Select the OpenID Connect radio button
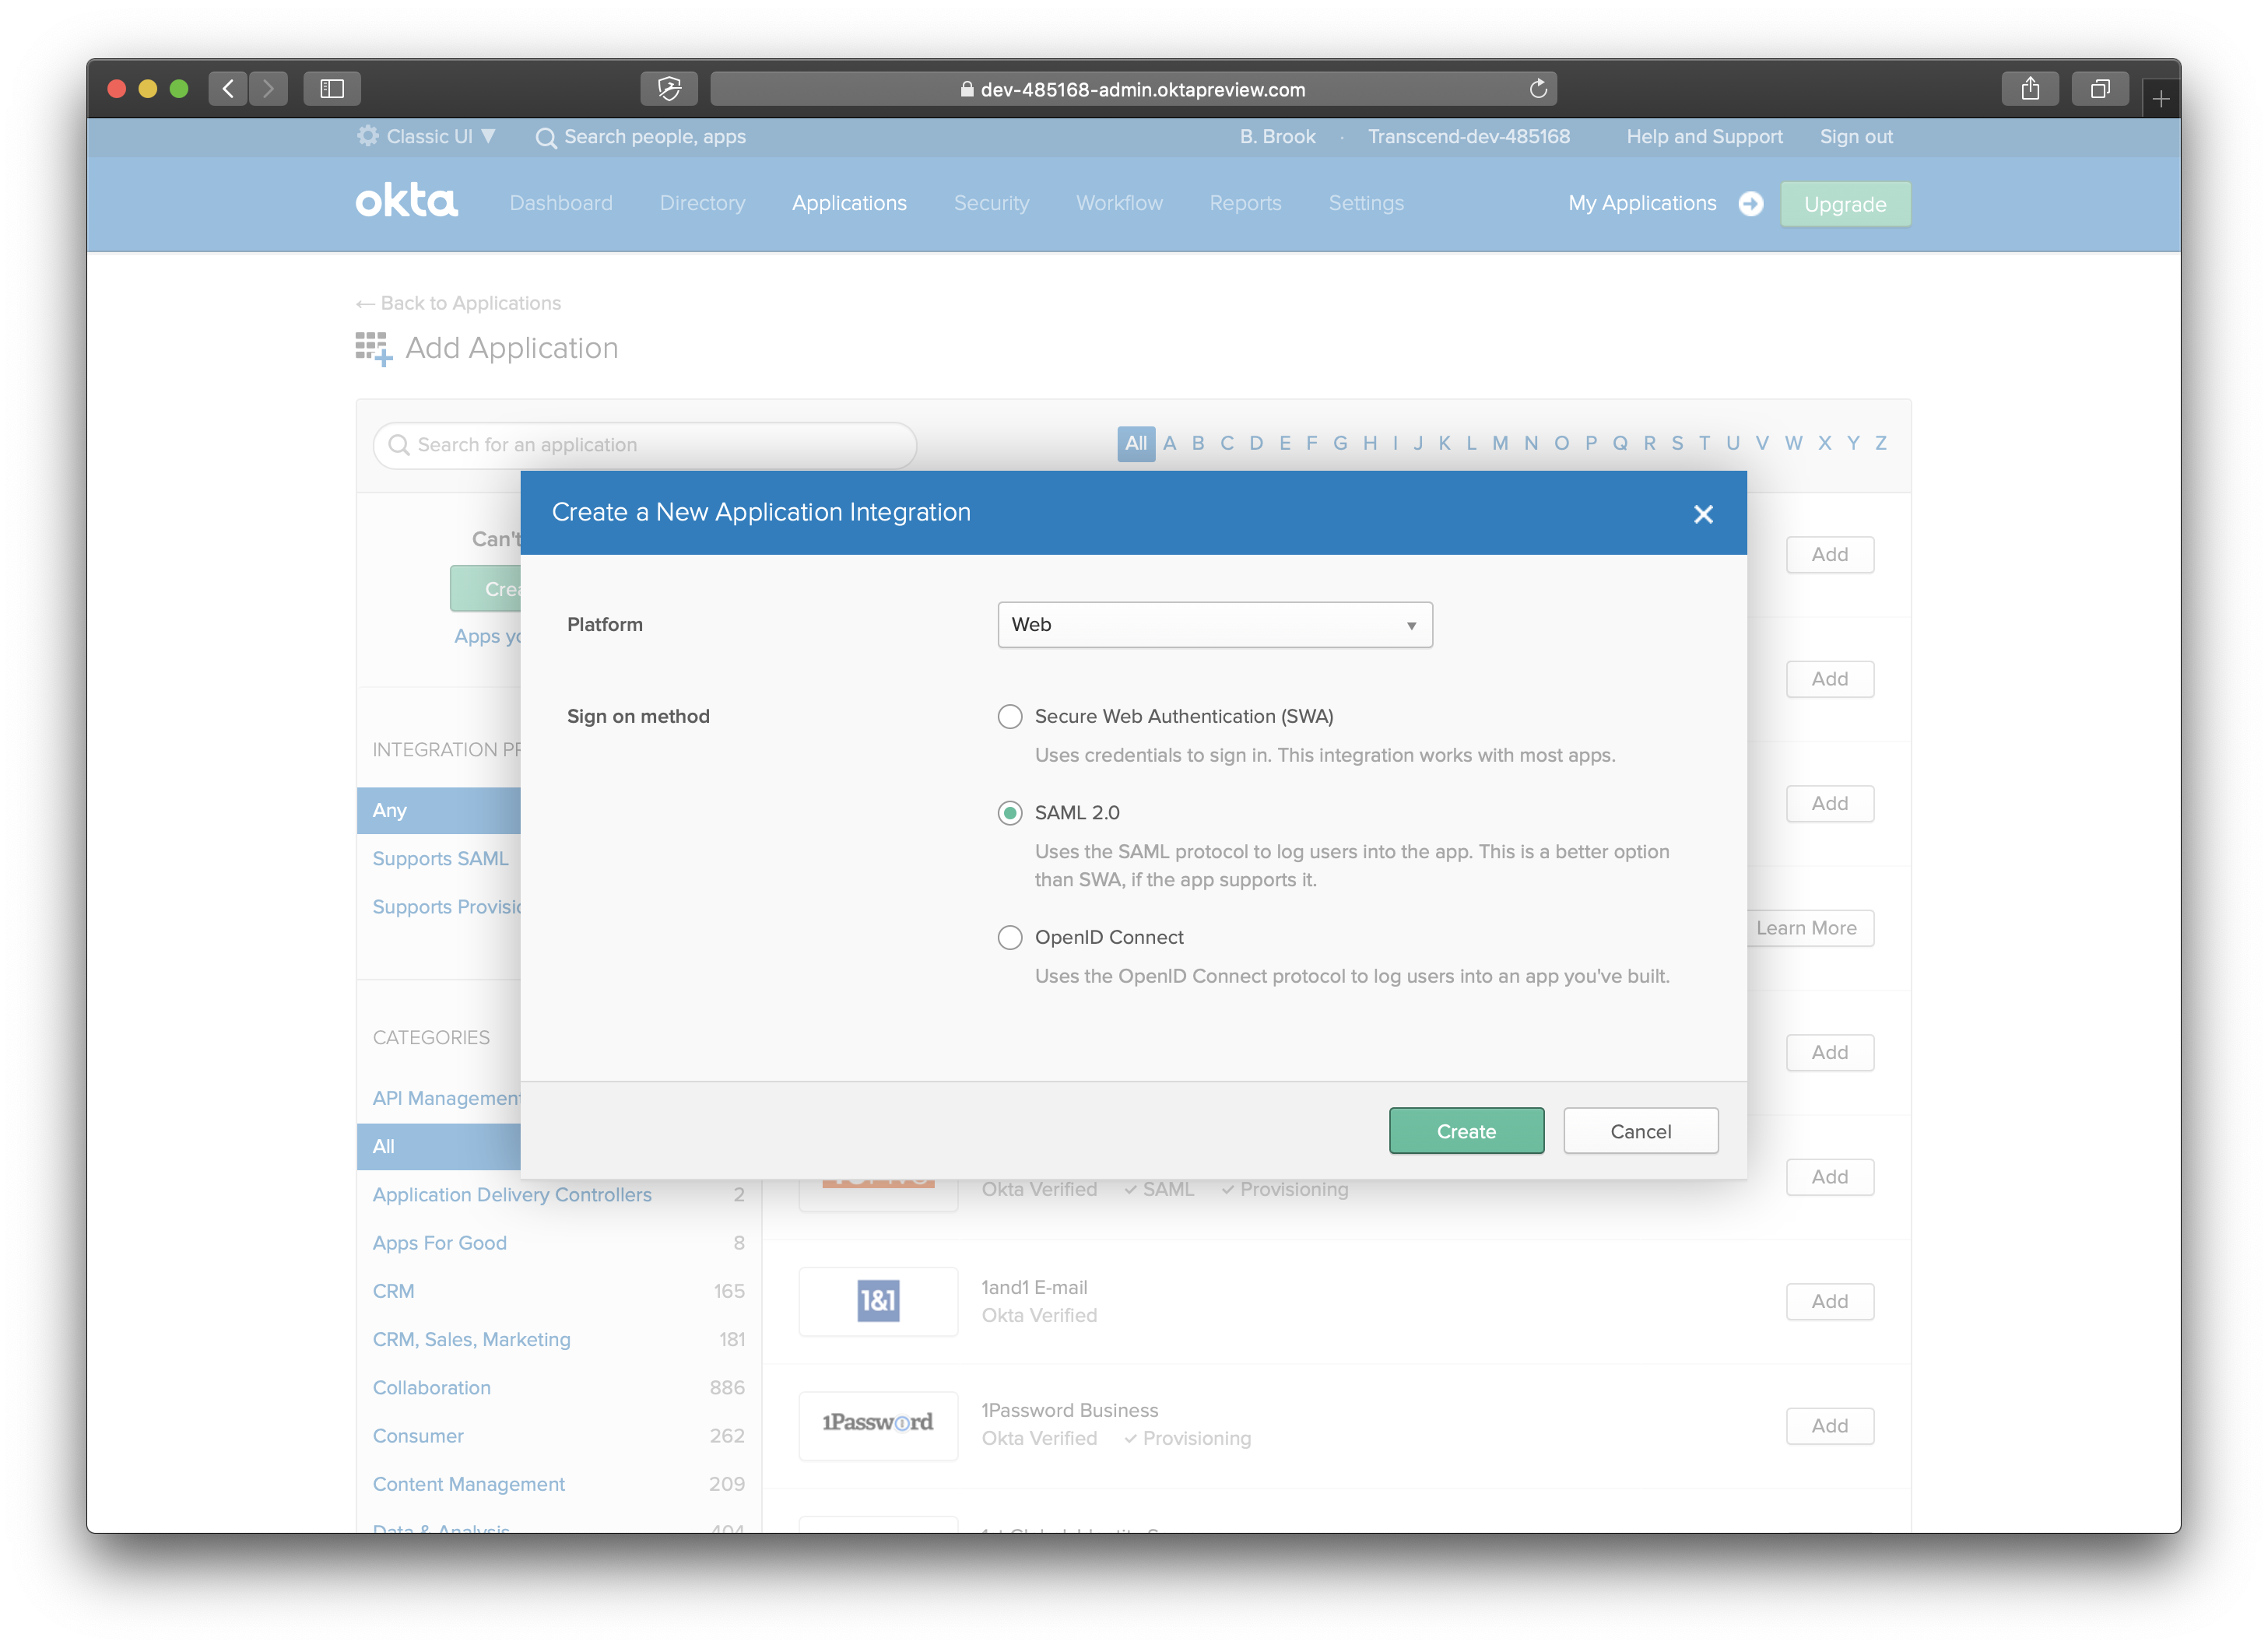The width and height of the screenshot is (2268, 1648). pos(1010,937)
